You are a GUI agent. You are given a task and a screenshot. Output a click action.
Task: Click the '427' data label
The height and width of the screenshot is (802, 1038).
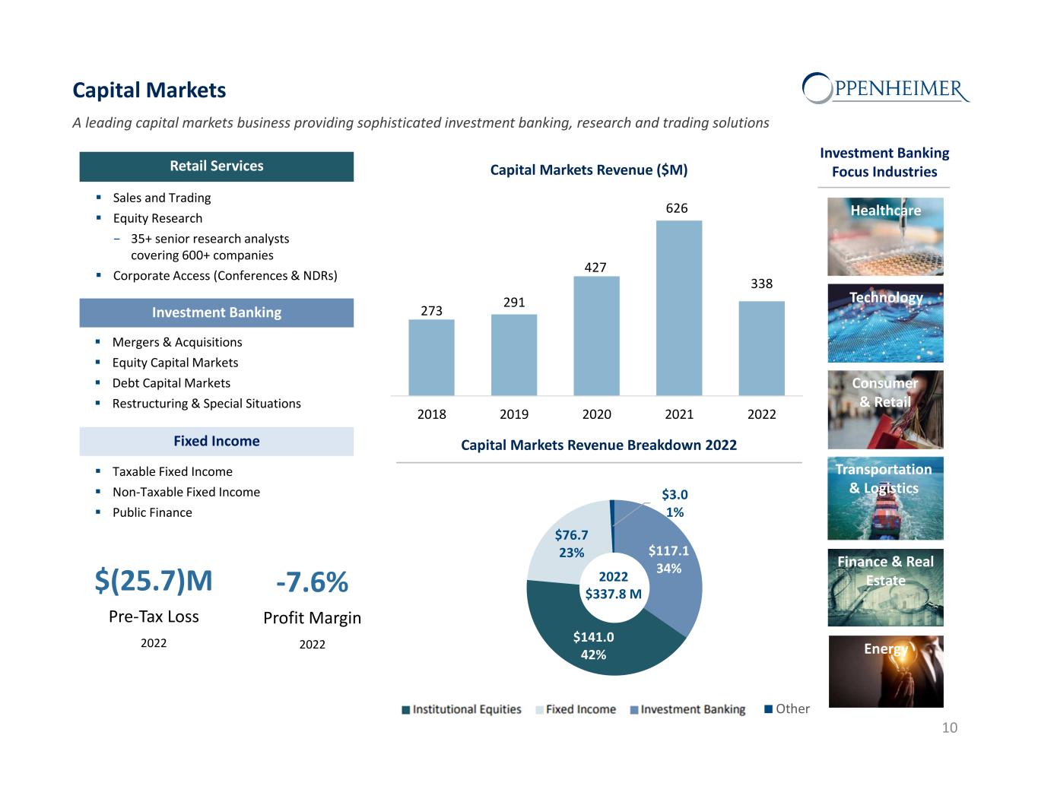coord(595,268)
